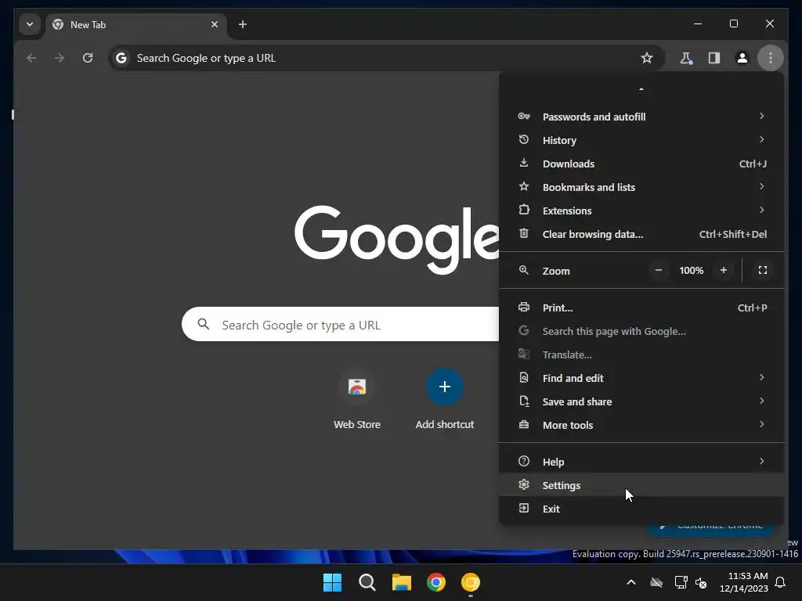802x601 pixels.
Task: Open Find and edit entry
Action: click(641, 378)
